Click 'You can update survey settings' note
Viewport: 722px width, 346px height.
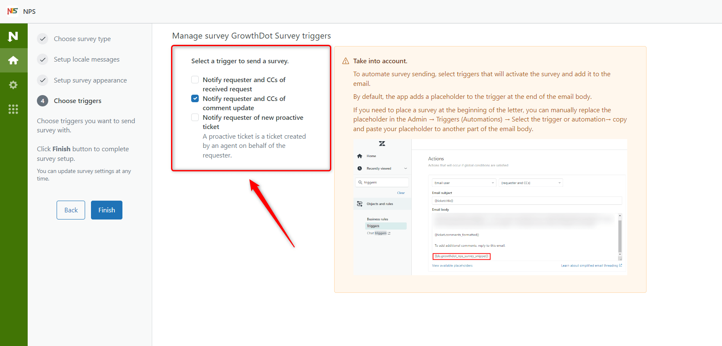click(x=84, y=175)
